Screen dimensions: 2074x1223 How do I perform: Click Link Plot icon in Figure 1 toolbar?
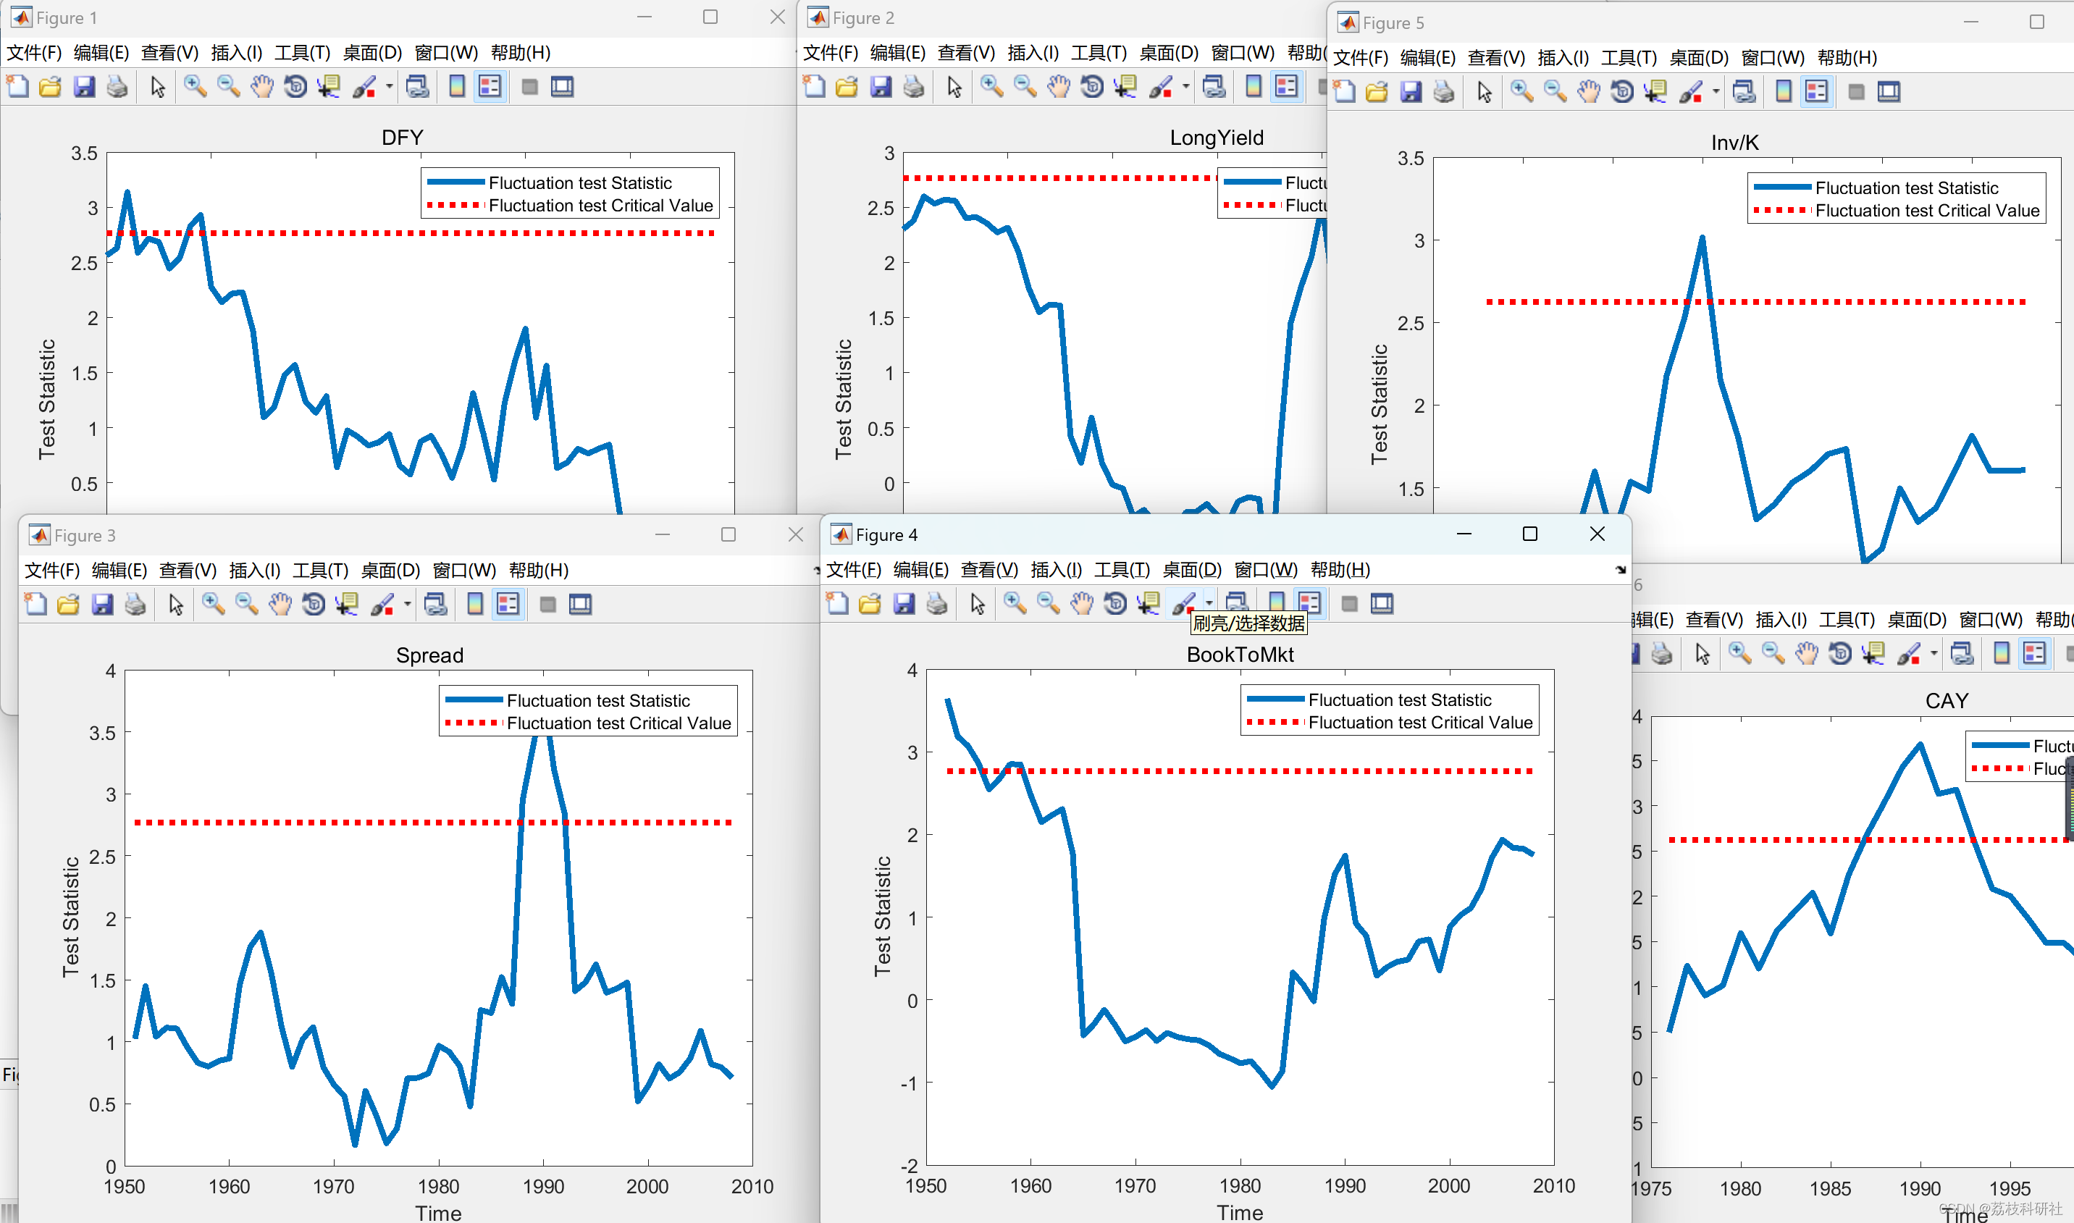tap(418, 87)
